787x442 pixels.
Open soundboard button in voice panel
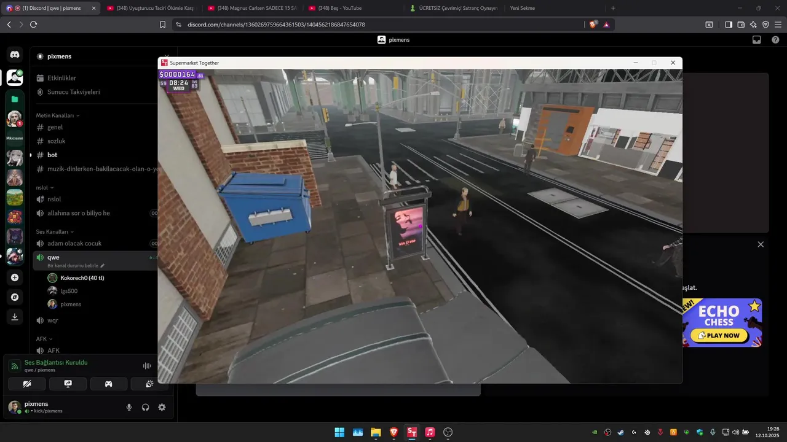click(149, 384)
